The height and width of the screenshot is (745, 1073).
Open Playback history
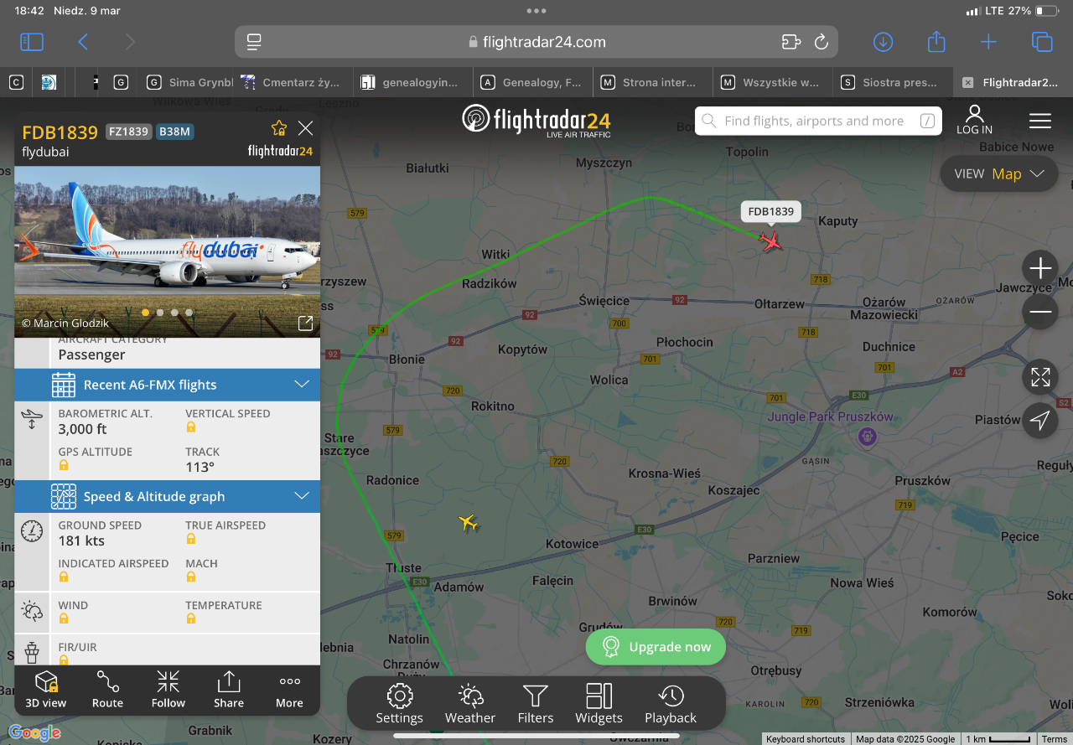click(671, 704)
